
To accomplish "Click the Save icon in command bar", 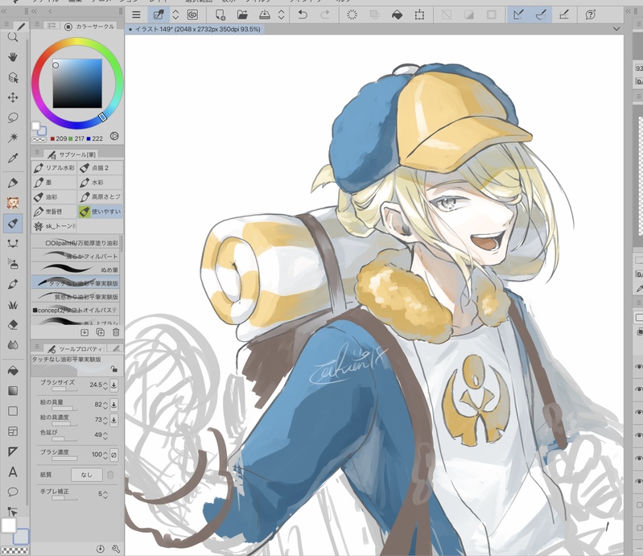I will 265,15.
